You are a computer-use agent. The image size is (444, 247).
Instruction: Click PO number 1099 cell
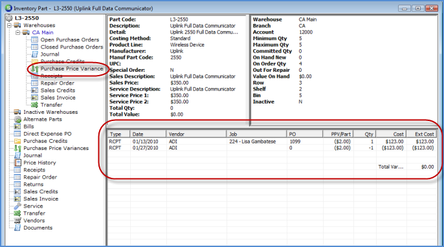click(295, 142)
